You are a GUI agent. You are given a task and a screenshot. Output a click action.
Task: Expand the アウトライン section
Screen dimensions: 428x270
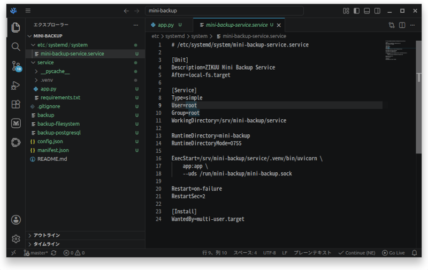pos(47,235)
